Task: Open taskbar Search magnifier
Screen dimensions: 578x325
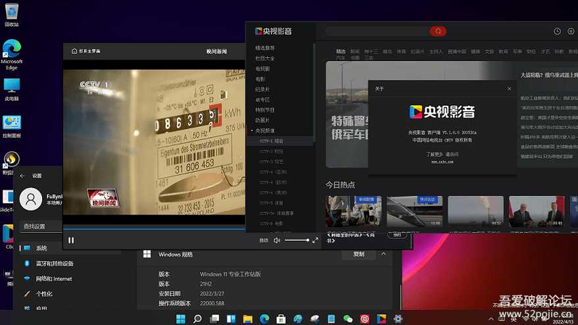Action: pos(197,318)
